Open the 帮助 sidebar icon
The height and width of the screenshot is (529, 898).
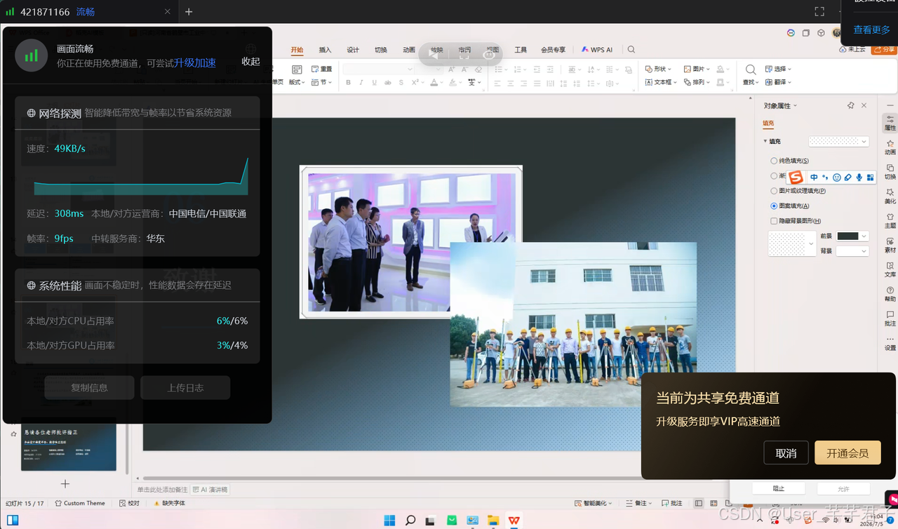tap(890, 294)
